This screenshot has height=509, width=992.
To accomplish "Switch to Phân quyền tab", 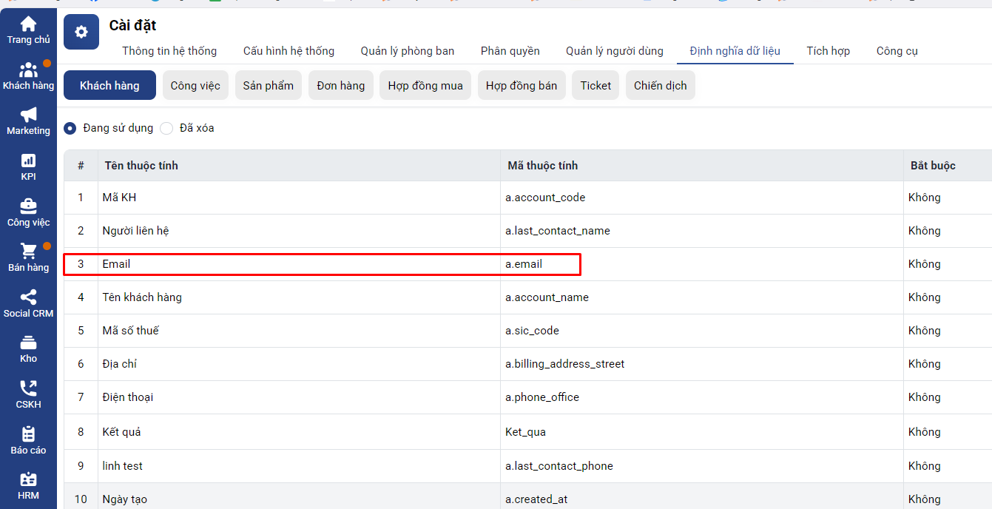I will coord(510,51).
